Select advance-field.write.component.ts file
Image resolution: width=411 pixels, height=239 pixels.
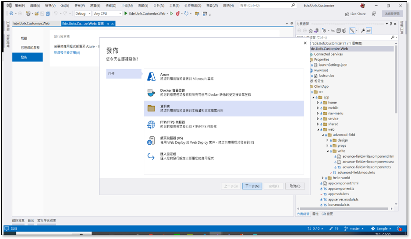pyautogui.click(x=366, y=167)
